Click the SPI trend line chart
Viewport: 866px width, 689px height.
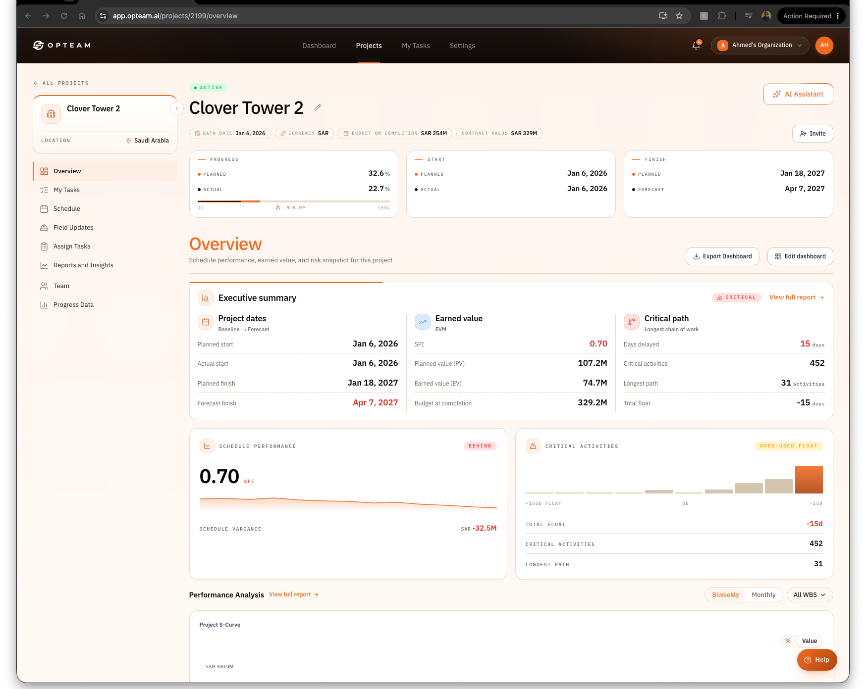(x=348, y=504)
